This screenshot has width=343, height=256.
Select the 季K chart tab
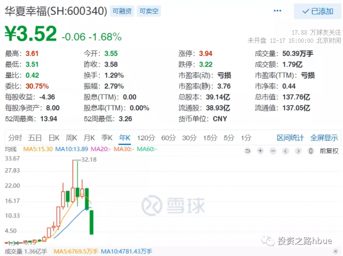(107, 138)
